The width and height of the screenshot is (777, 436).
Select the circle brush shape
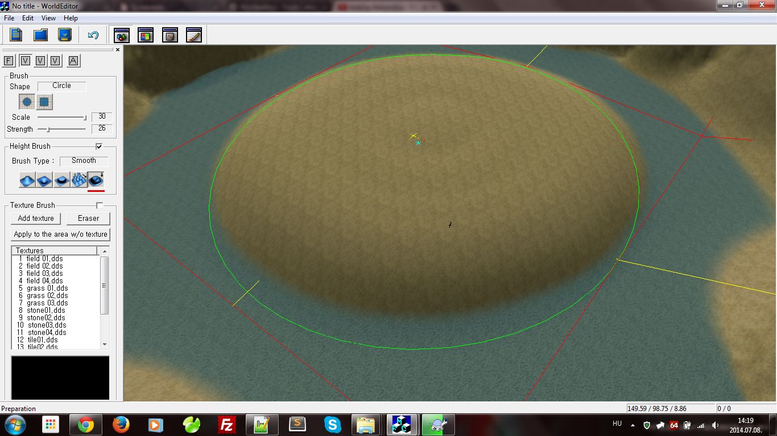pyautogui.click(x=27, y=102)
